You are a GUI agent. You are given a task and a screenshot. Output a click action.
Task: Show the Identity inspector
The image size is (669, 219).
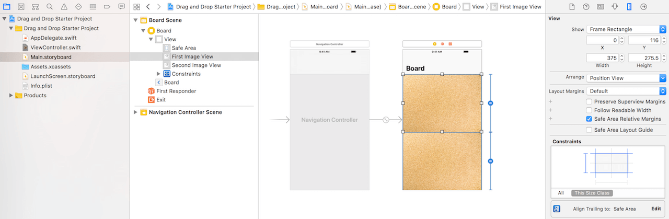click(600, 7)
